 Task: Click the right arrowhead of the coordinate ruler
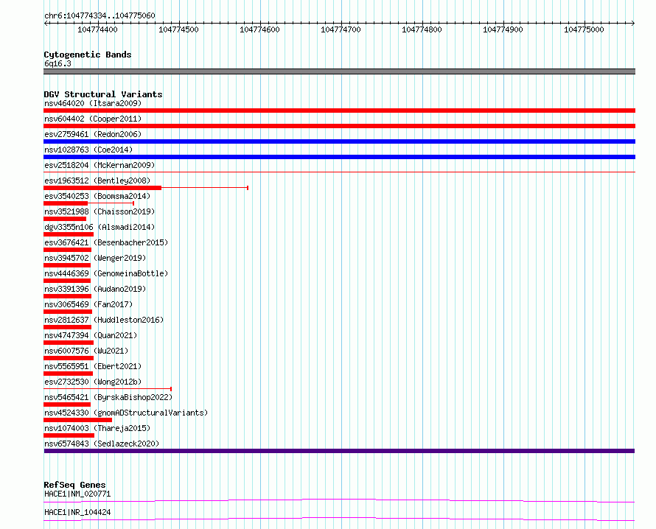point(633,24)
